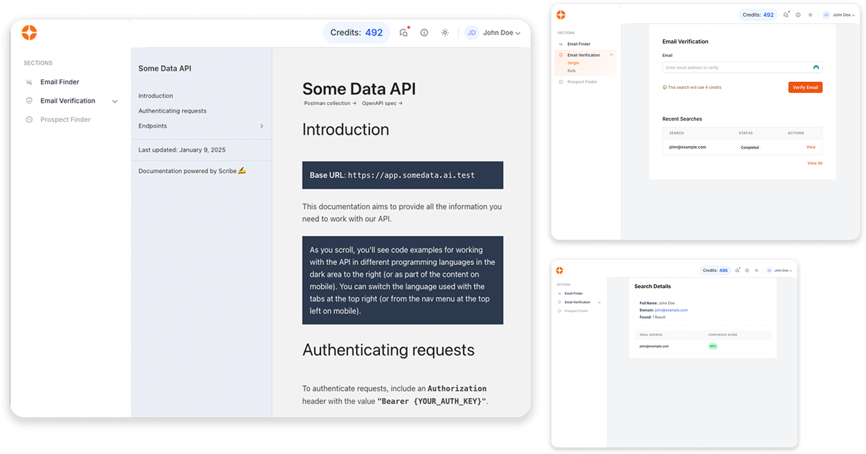The height and width of the screenshot is (454, 866).
Task: Click credits warning icon near 4 credits note
Action: pos(664,87)
